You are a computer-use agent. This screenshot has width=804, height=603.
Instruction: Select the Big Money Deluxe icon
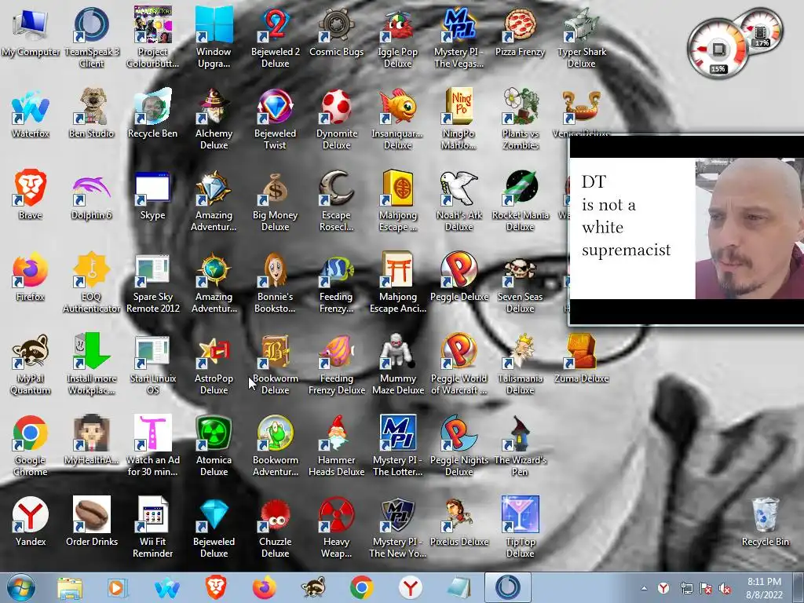tap(276, 200)
